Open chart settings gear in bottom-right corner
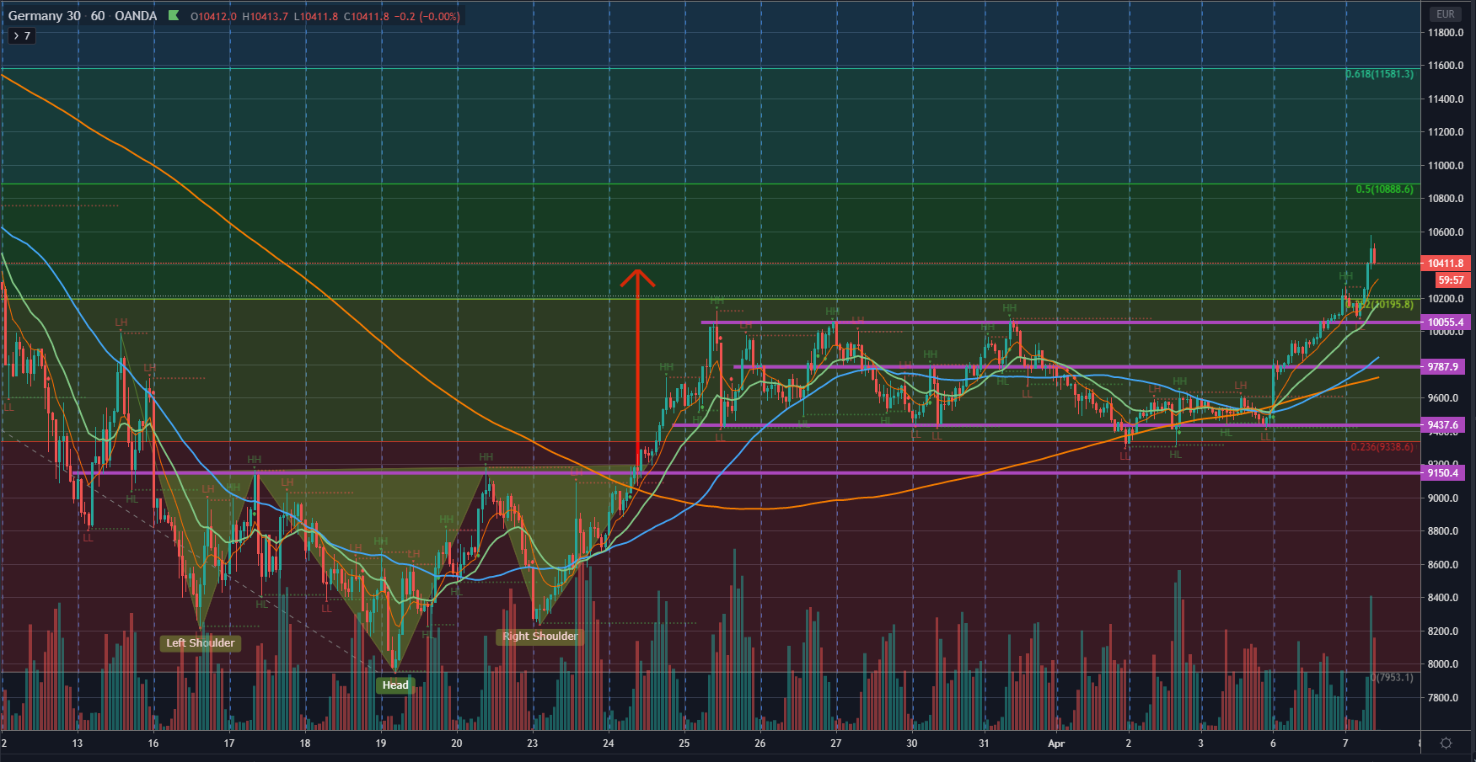Viewport: 1476px width, 762px height. [x=1446, y=743]
